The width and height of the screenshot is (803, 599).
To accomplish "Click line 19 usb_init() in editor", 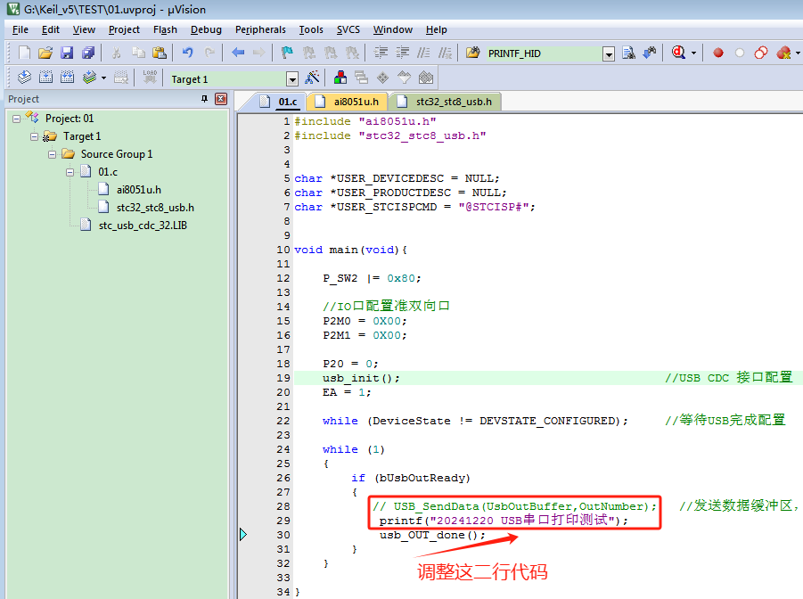I will coord(361,378).
